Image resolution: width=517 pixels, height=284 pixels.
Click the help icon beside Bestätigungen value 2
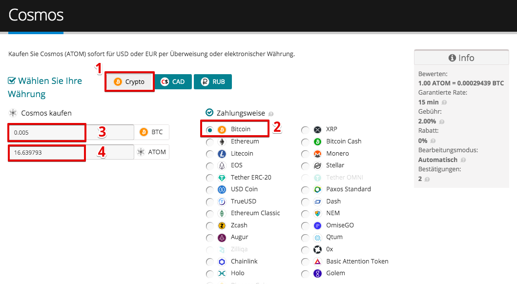pyautogui.click(x=427, y=179)
